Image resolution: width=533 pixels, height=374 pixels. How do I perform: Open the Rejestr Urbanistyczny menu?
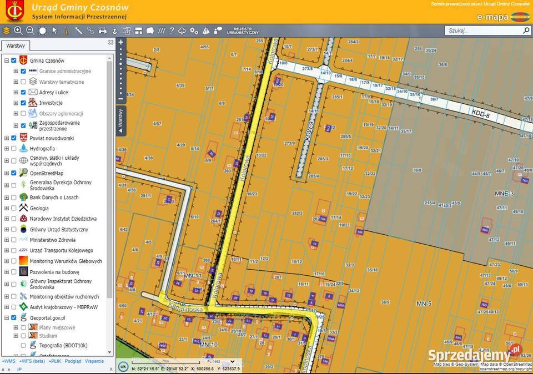tap(243, 31)
